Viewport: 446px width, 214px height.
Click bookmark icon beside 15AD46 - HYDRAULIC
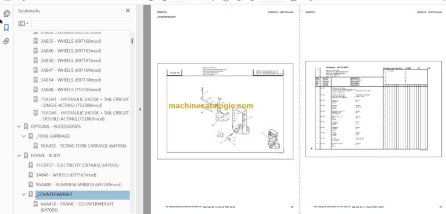(35, 113)
